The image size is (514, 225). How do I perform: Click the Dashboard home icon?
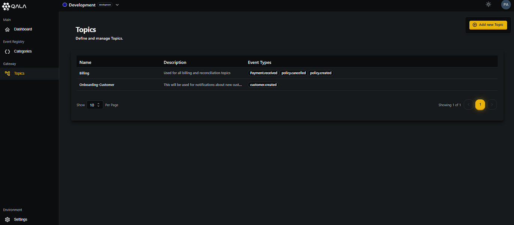7,29
